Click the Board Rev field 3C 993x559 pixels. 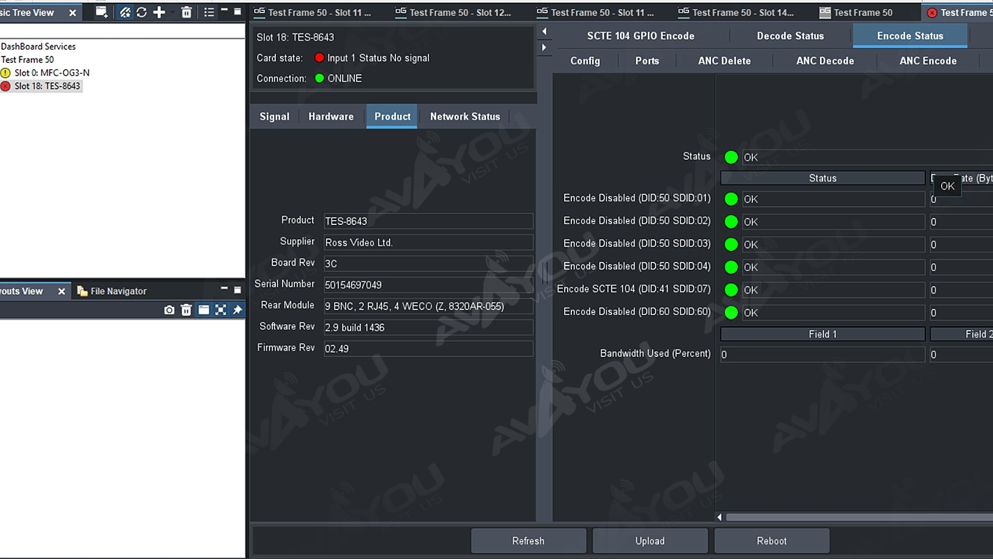[428, 263]
